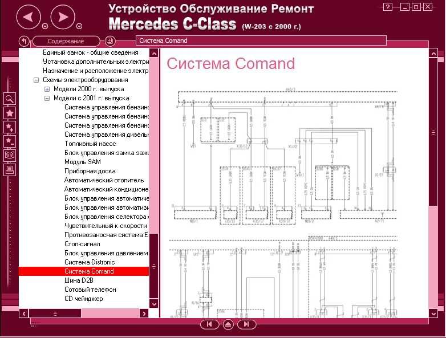Image resolution: width=446 pixels, height=338 pixels.
Task: Open Шина D2B item
Action: [x=79, y=280]
